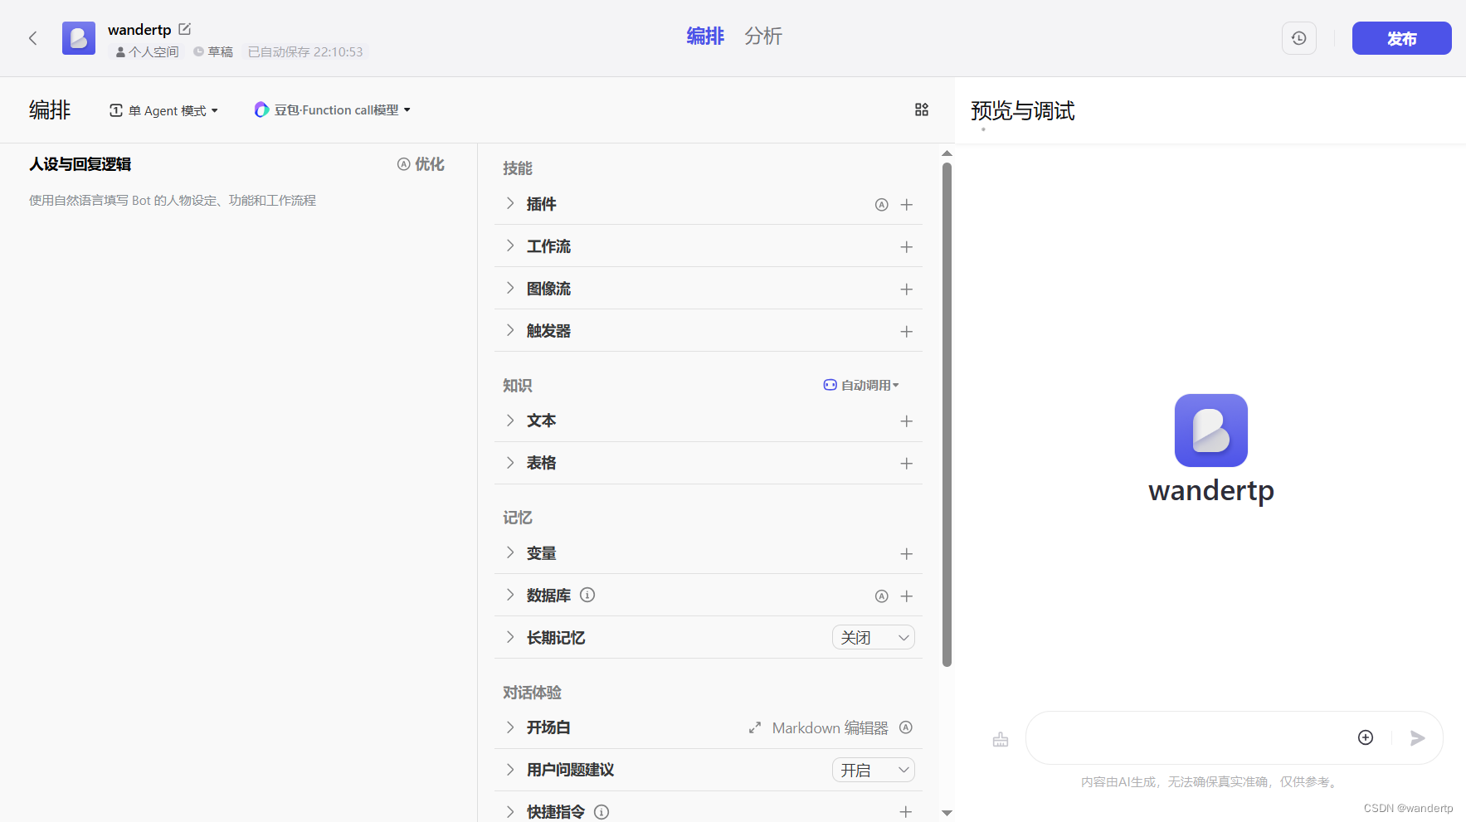Image resolution: width=1466 pixels, height=822 pixels.
Task: Expand the 数据库 section
Action: pyautogui.click(x=510, y=596)
